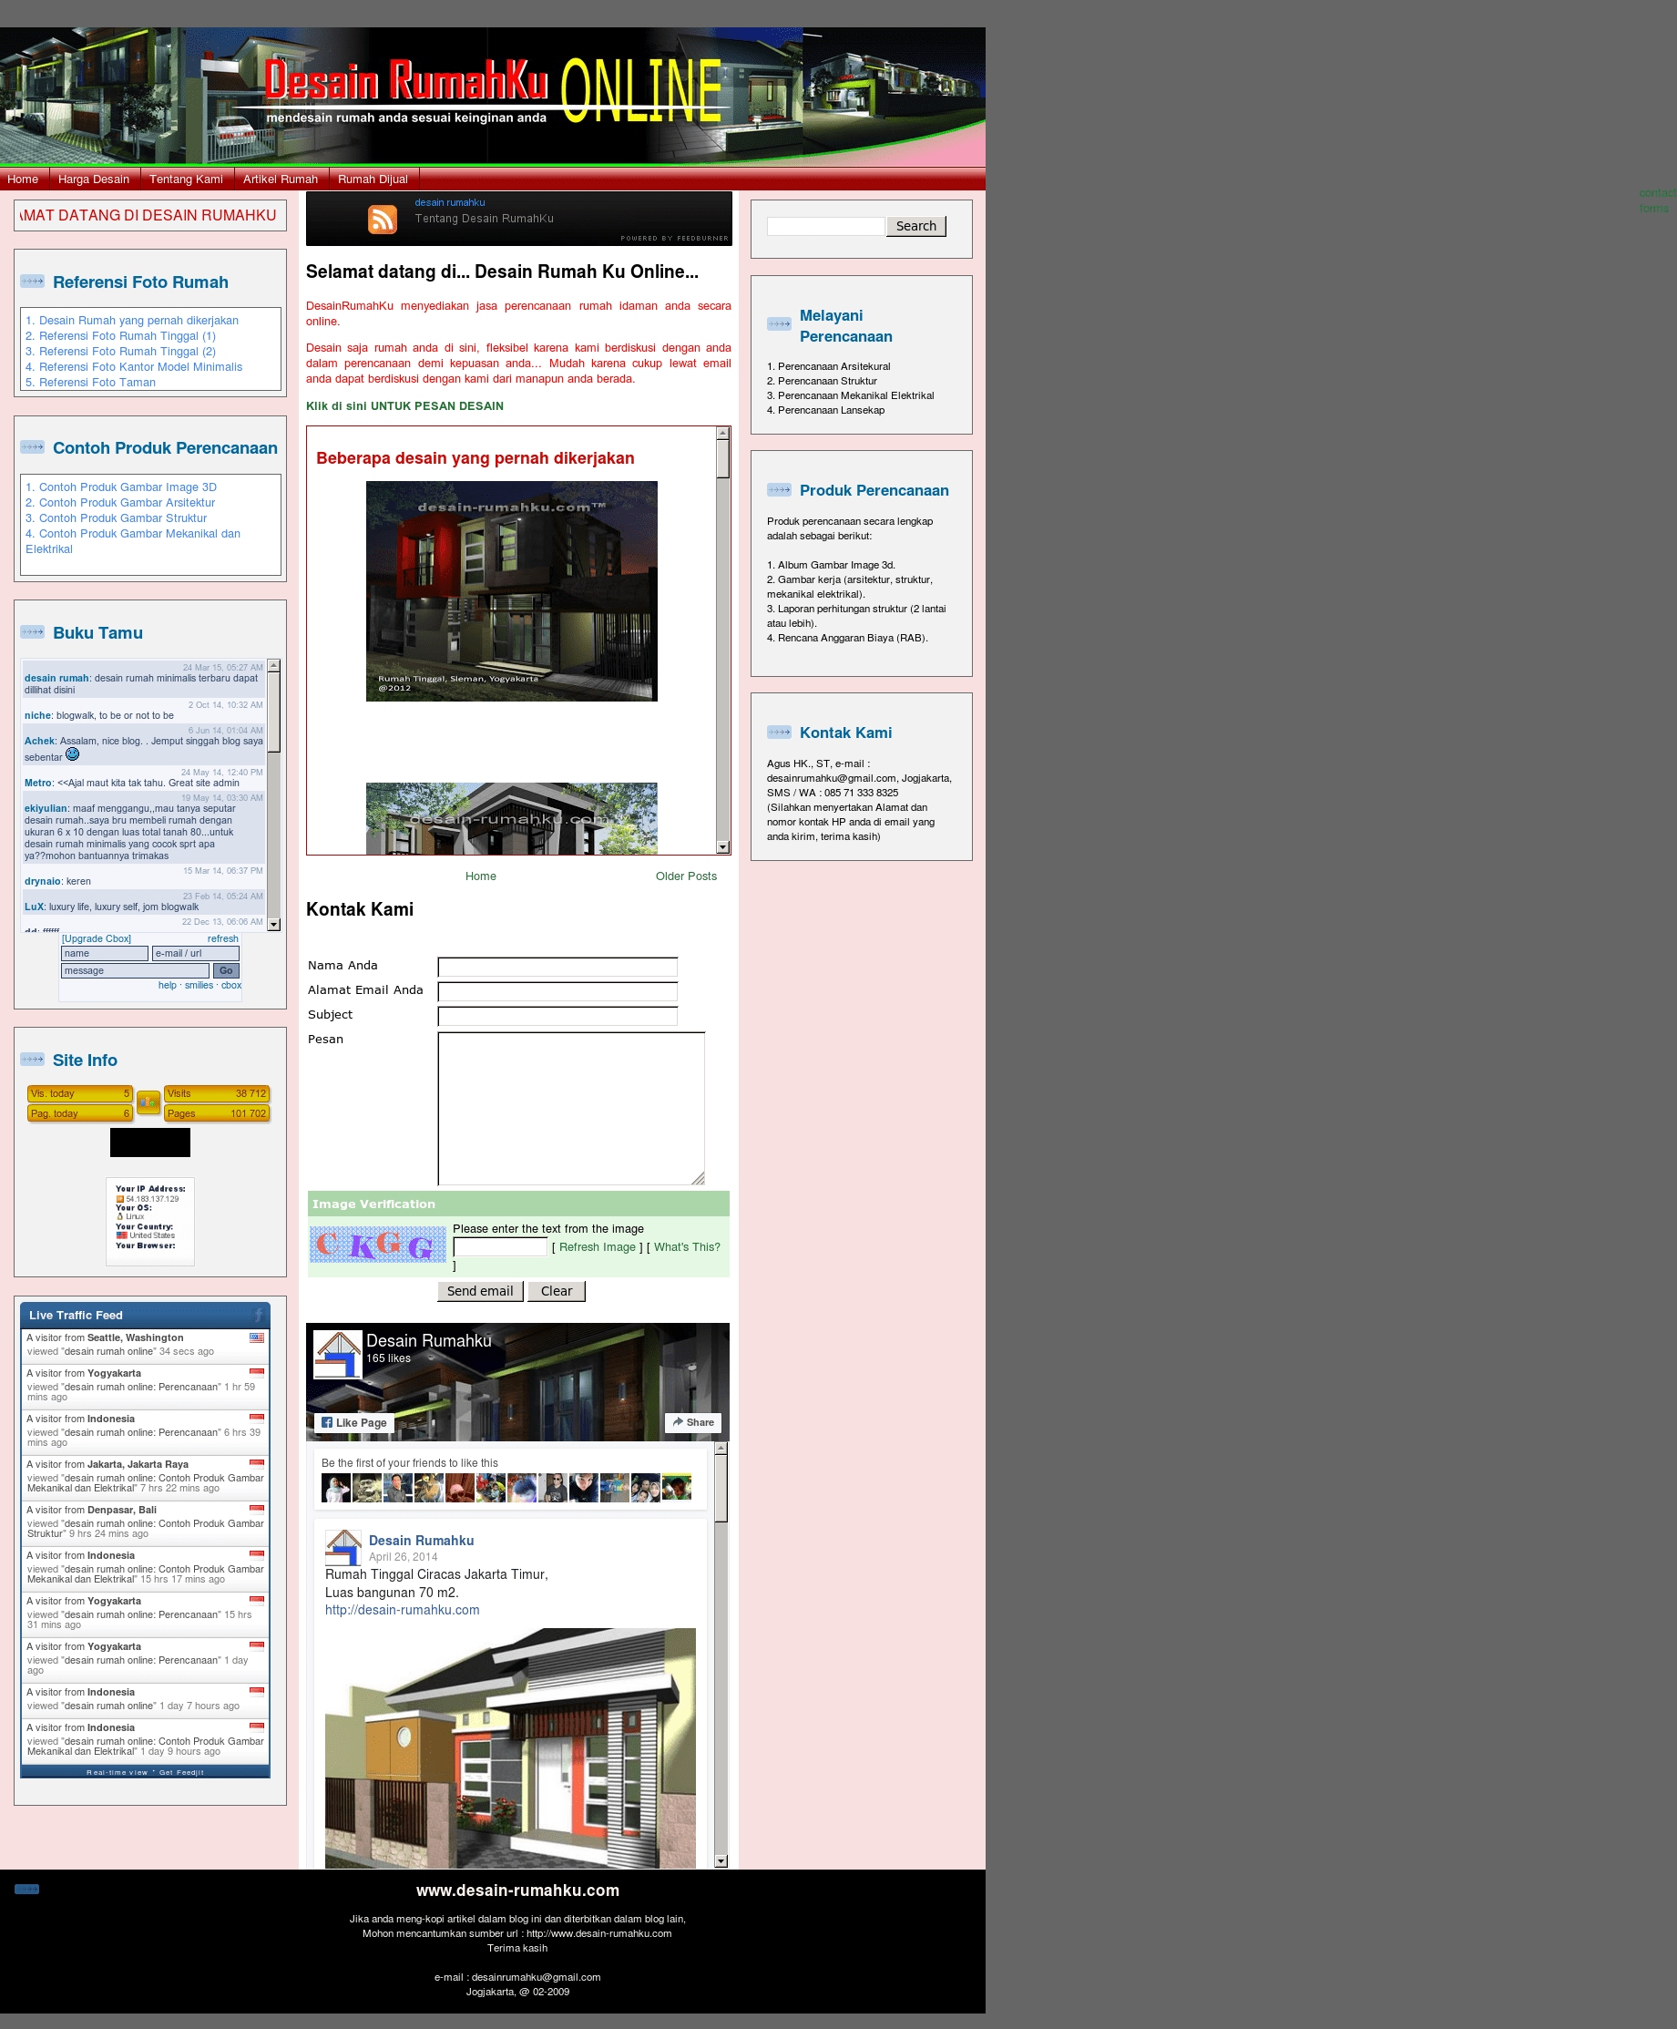
Task: Open the Artikel Rumah menu item
Action: [x=281, y=179]
